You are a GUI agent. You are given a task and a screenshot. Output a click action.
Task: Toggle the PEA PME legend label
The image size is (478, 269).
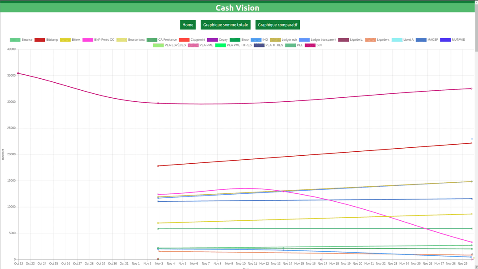tap(206, 45)
